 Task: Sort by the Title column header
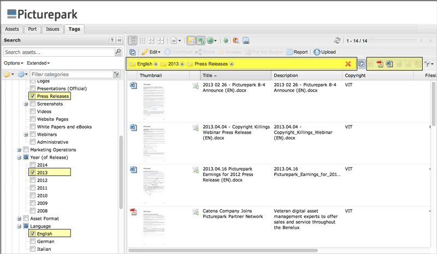[236, 75]
